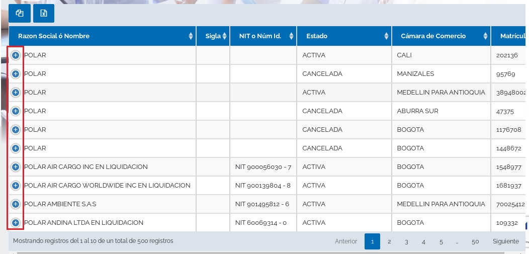Image resolution: width=529 pixels, height=254 pixels.
Task: Sort by Cámara de Comercio column
Action: 442,36
